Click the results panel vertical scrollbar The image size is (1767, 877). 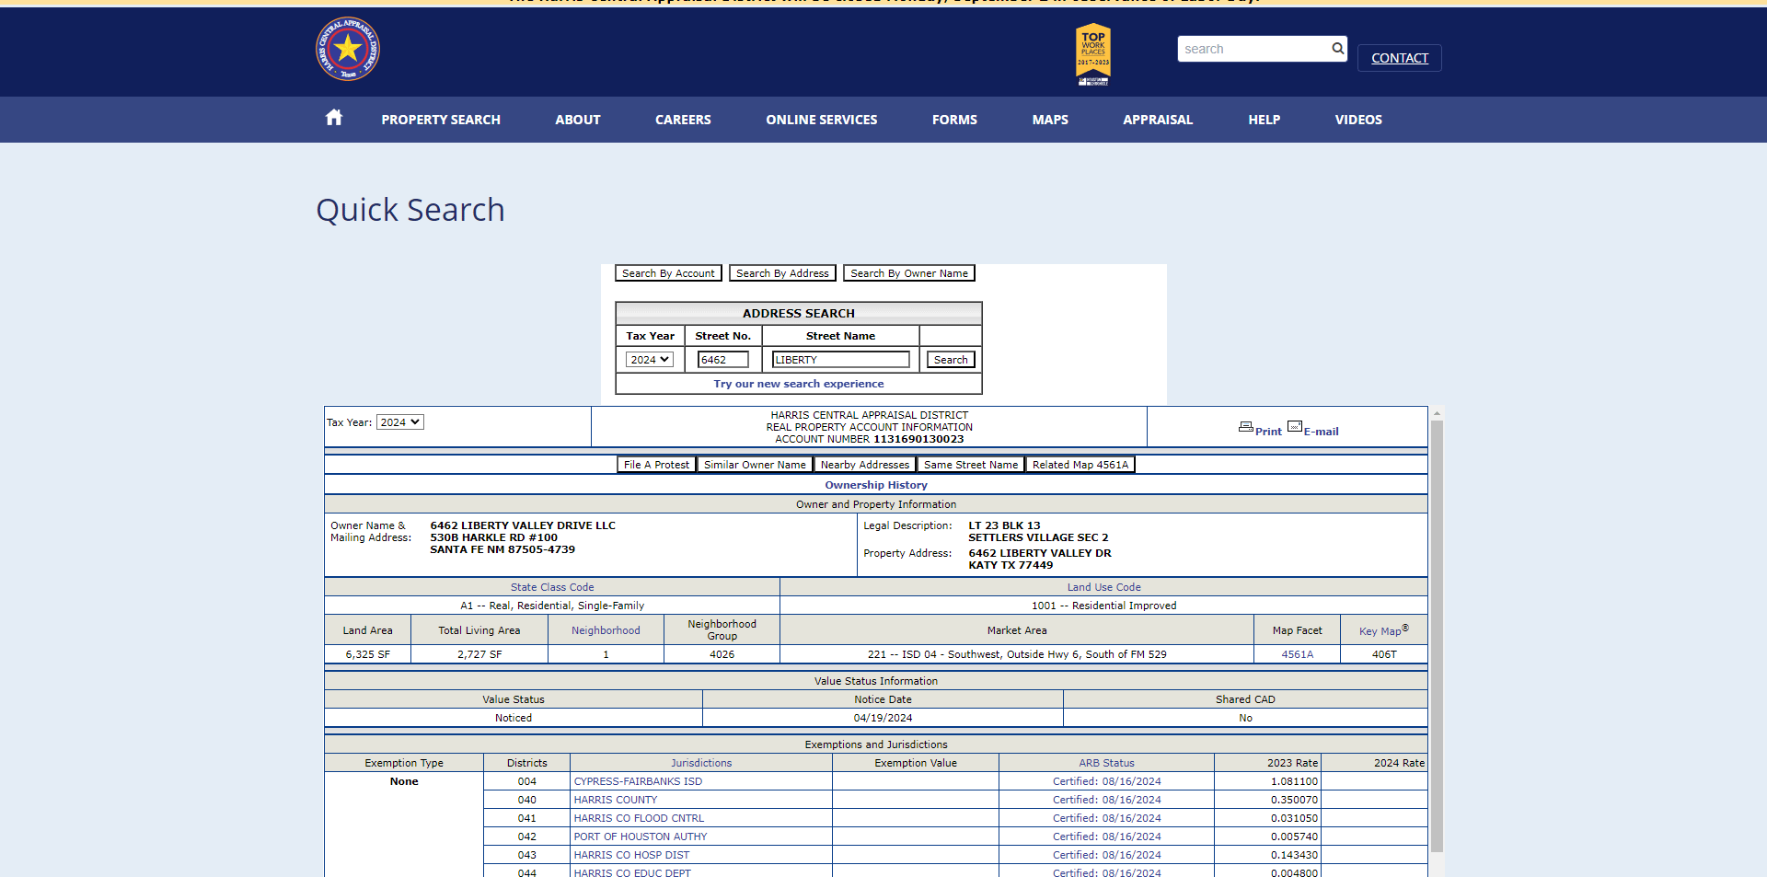pos(1437,635)
